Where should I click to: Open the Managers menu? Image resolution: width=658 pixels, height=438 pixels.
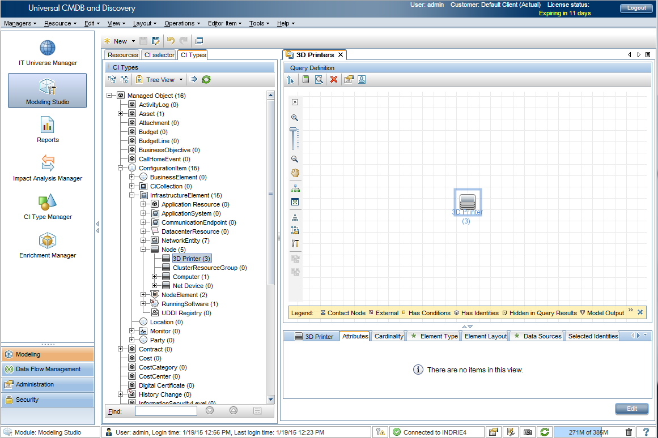pos(20,23)
